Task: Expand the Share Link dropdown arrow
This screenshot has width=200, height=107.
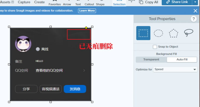Action: (195, 2)
